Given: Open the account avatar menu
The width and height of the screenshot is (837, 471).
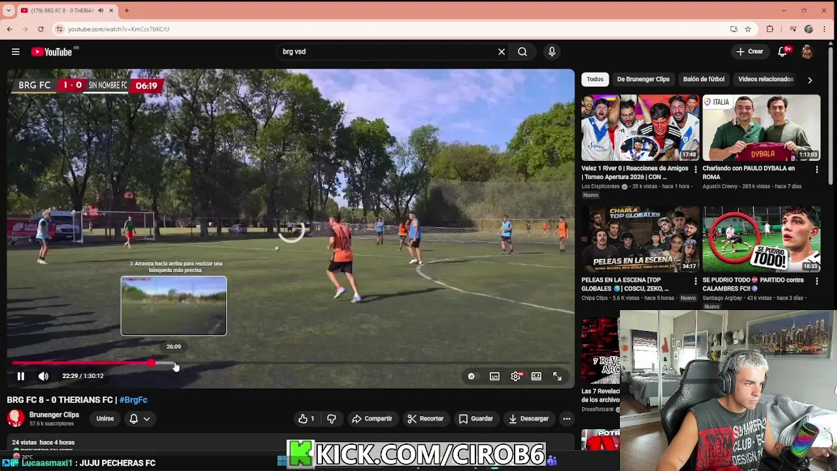Looking at the screenshot, I should [807, 52].
